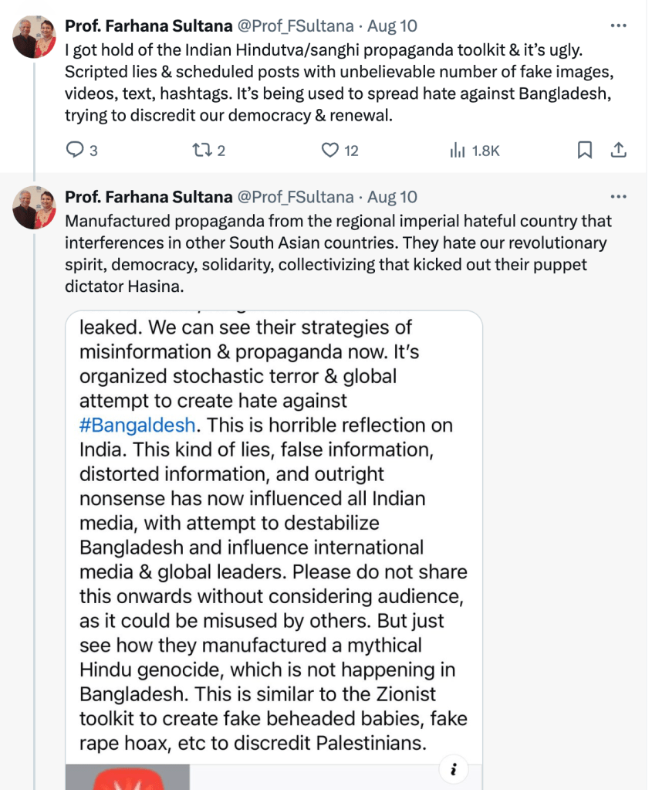Open view analytics showing 1.8K views
The height and width of the screenshot is (790, 652).
pos(457,150)
